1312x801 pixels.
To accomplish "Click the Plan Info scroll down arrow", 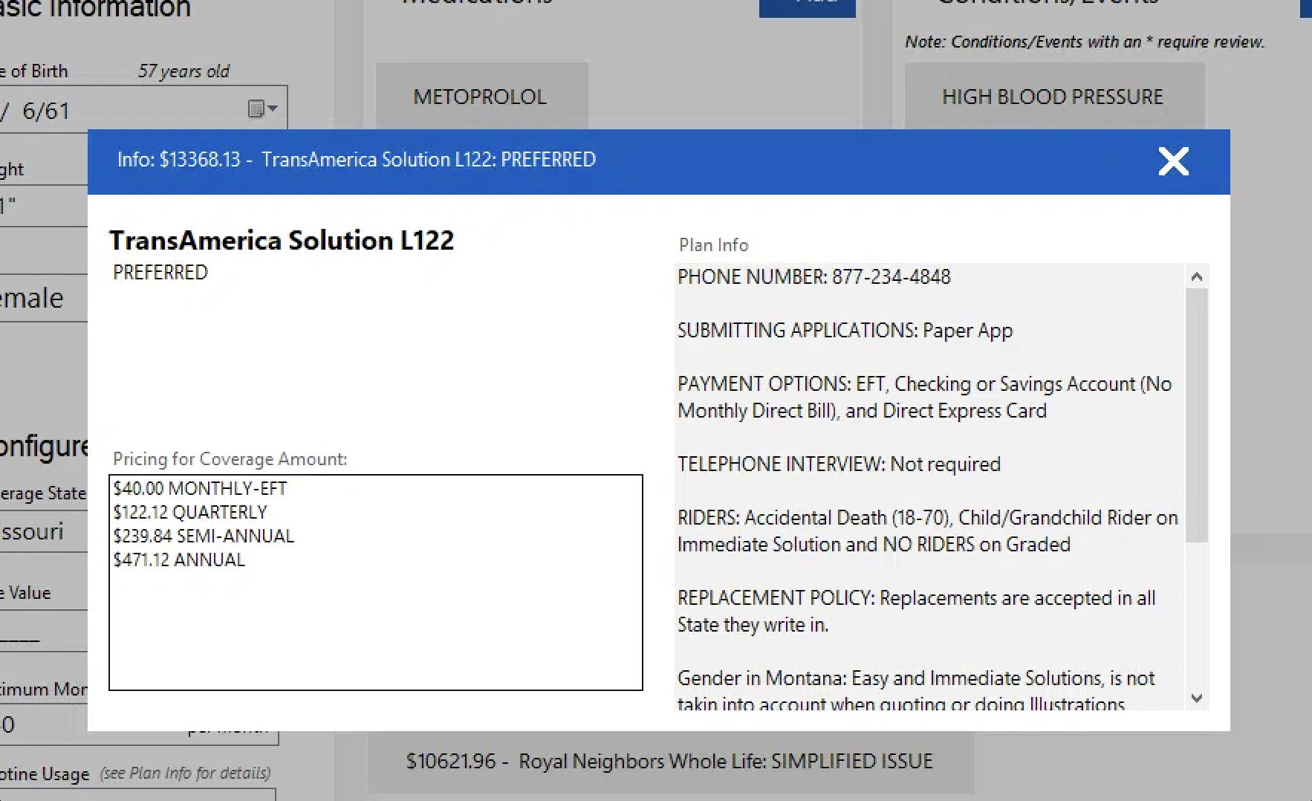I will pos(1196,698).
